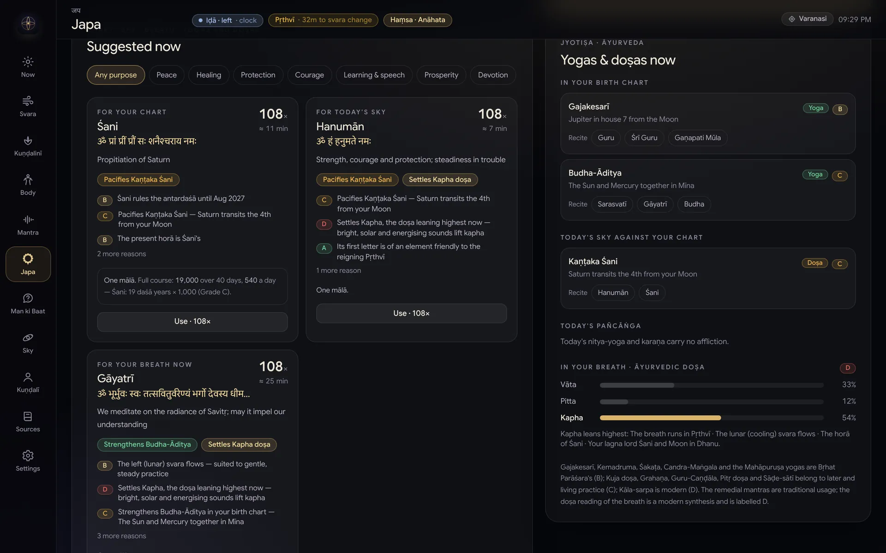Expand 2 more reasons on Śani card
The height and width of the screenshot is (553, 886).
pyautogui.click(x=121, y=254)
